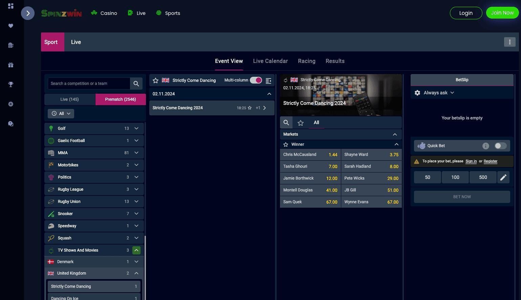This screenshot has width=521, height=300.
Task: Open the three-dot options menu
Action: 509,42
